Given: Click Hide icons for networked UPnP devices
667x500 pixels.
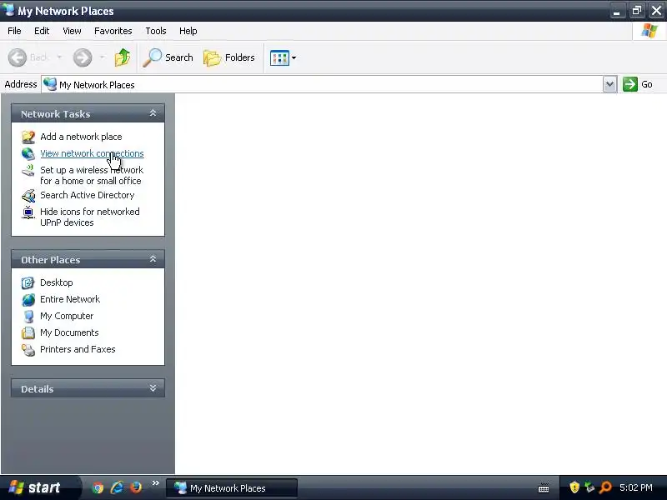Looking at the screenshot, I should 90,217.
